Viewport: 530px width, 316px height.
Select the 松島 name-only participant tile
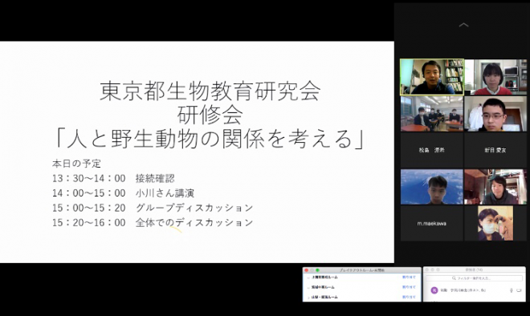pyautogui.click(x=432, y=150)
